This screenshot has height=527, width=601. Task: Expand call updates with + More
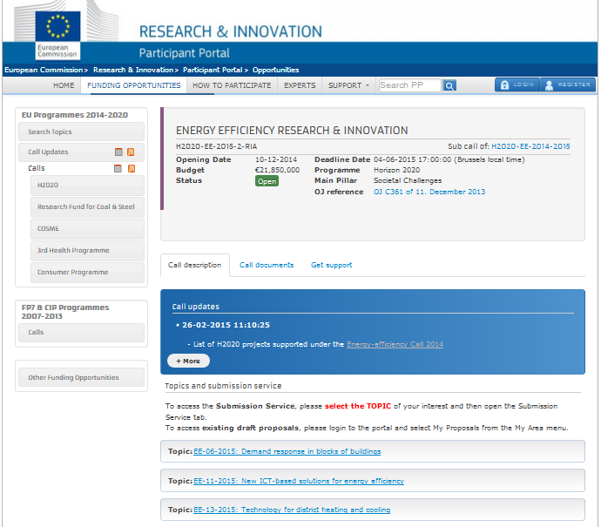coord(188,361)
